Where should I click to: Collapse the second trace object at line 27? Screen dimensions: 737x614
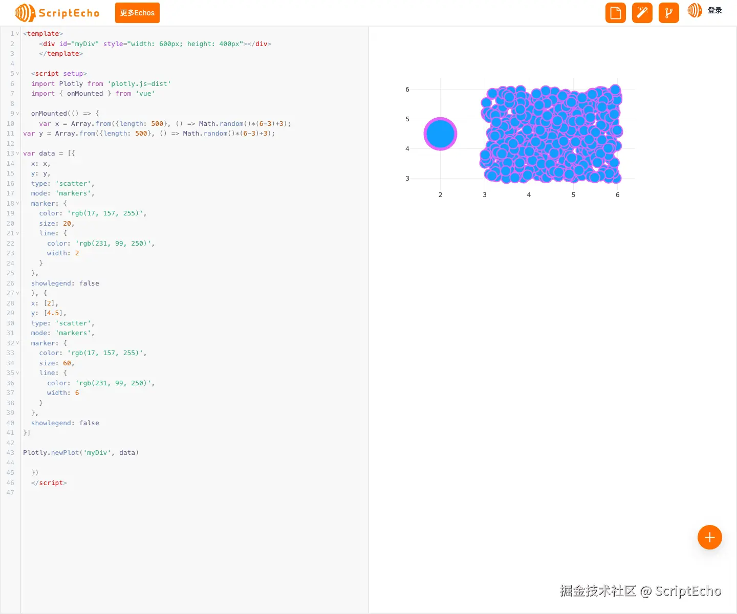click(17, 293)
